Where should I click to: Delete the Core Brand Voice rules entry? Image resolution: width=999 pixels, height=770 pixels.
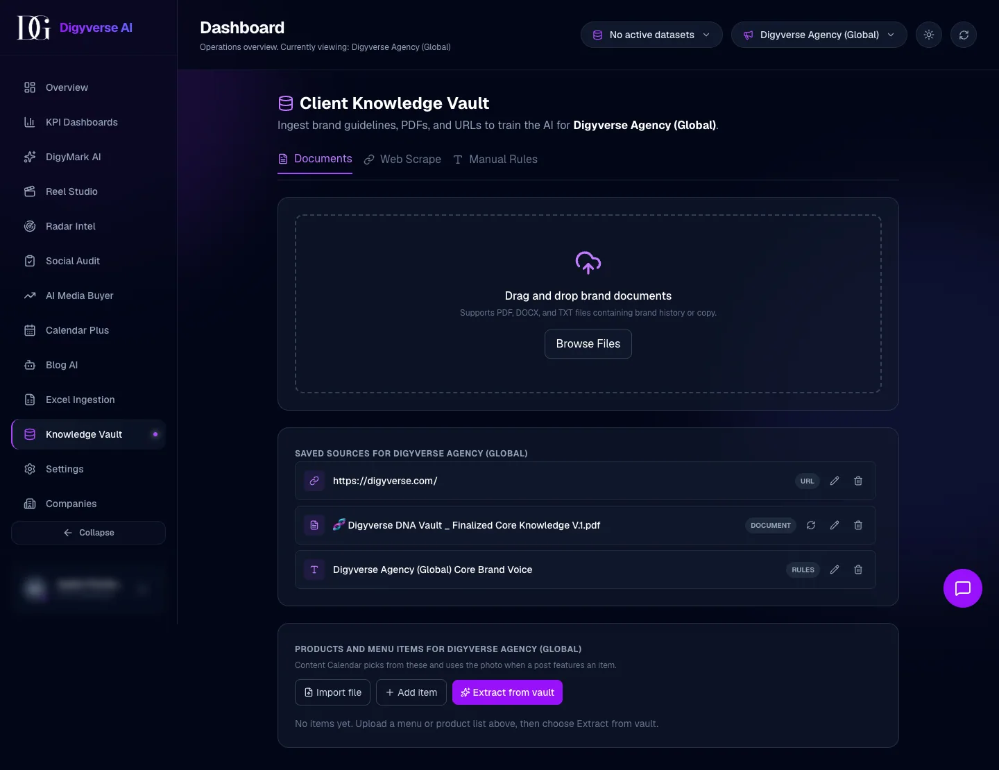[x=858, y=570]
